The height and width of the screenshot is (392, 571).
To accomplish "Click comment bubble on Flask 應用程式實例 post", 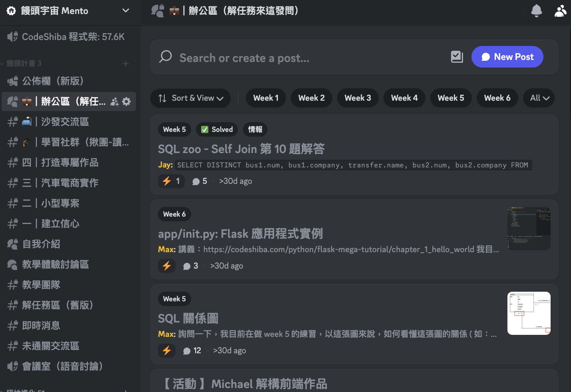I will pyautogui.click(x=187, y=266).
